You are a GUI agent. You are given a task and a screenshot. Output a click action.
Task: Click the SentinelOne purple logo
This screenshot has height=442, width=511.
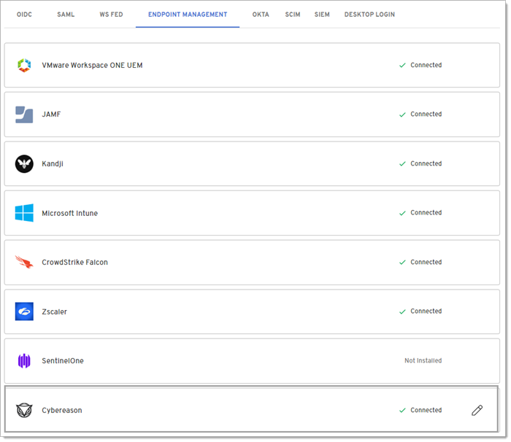pyautogui.click(x=24, y=361)
